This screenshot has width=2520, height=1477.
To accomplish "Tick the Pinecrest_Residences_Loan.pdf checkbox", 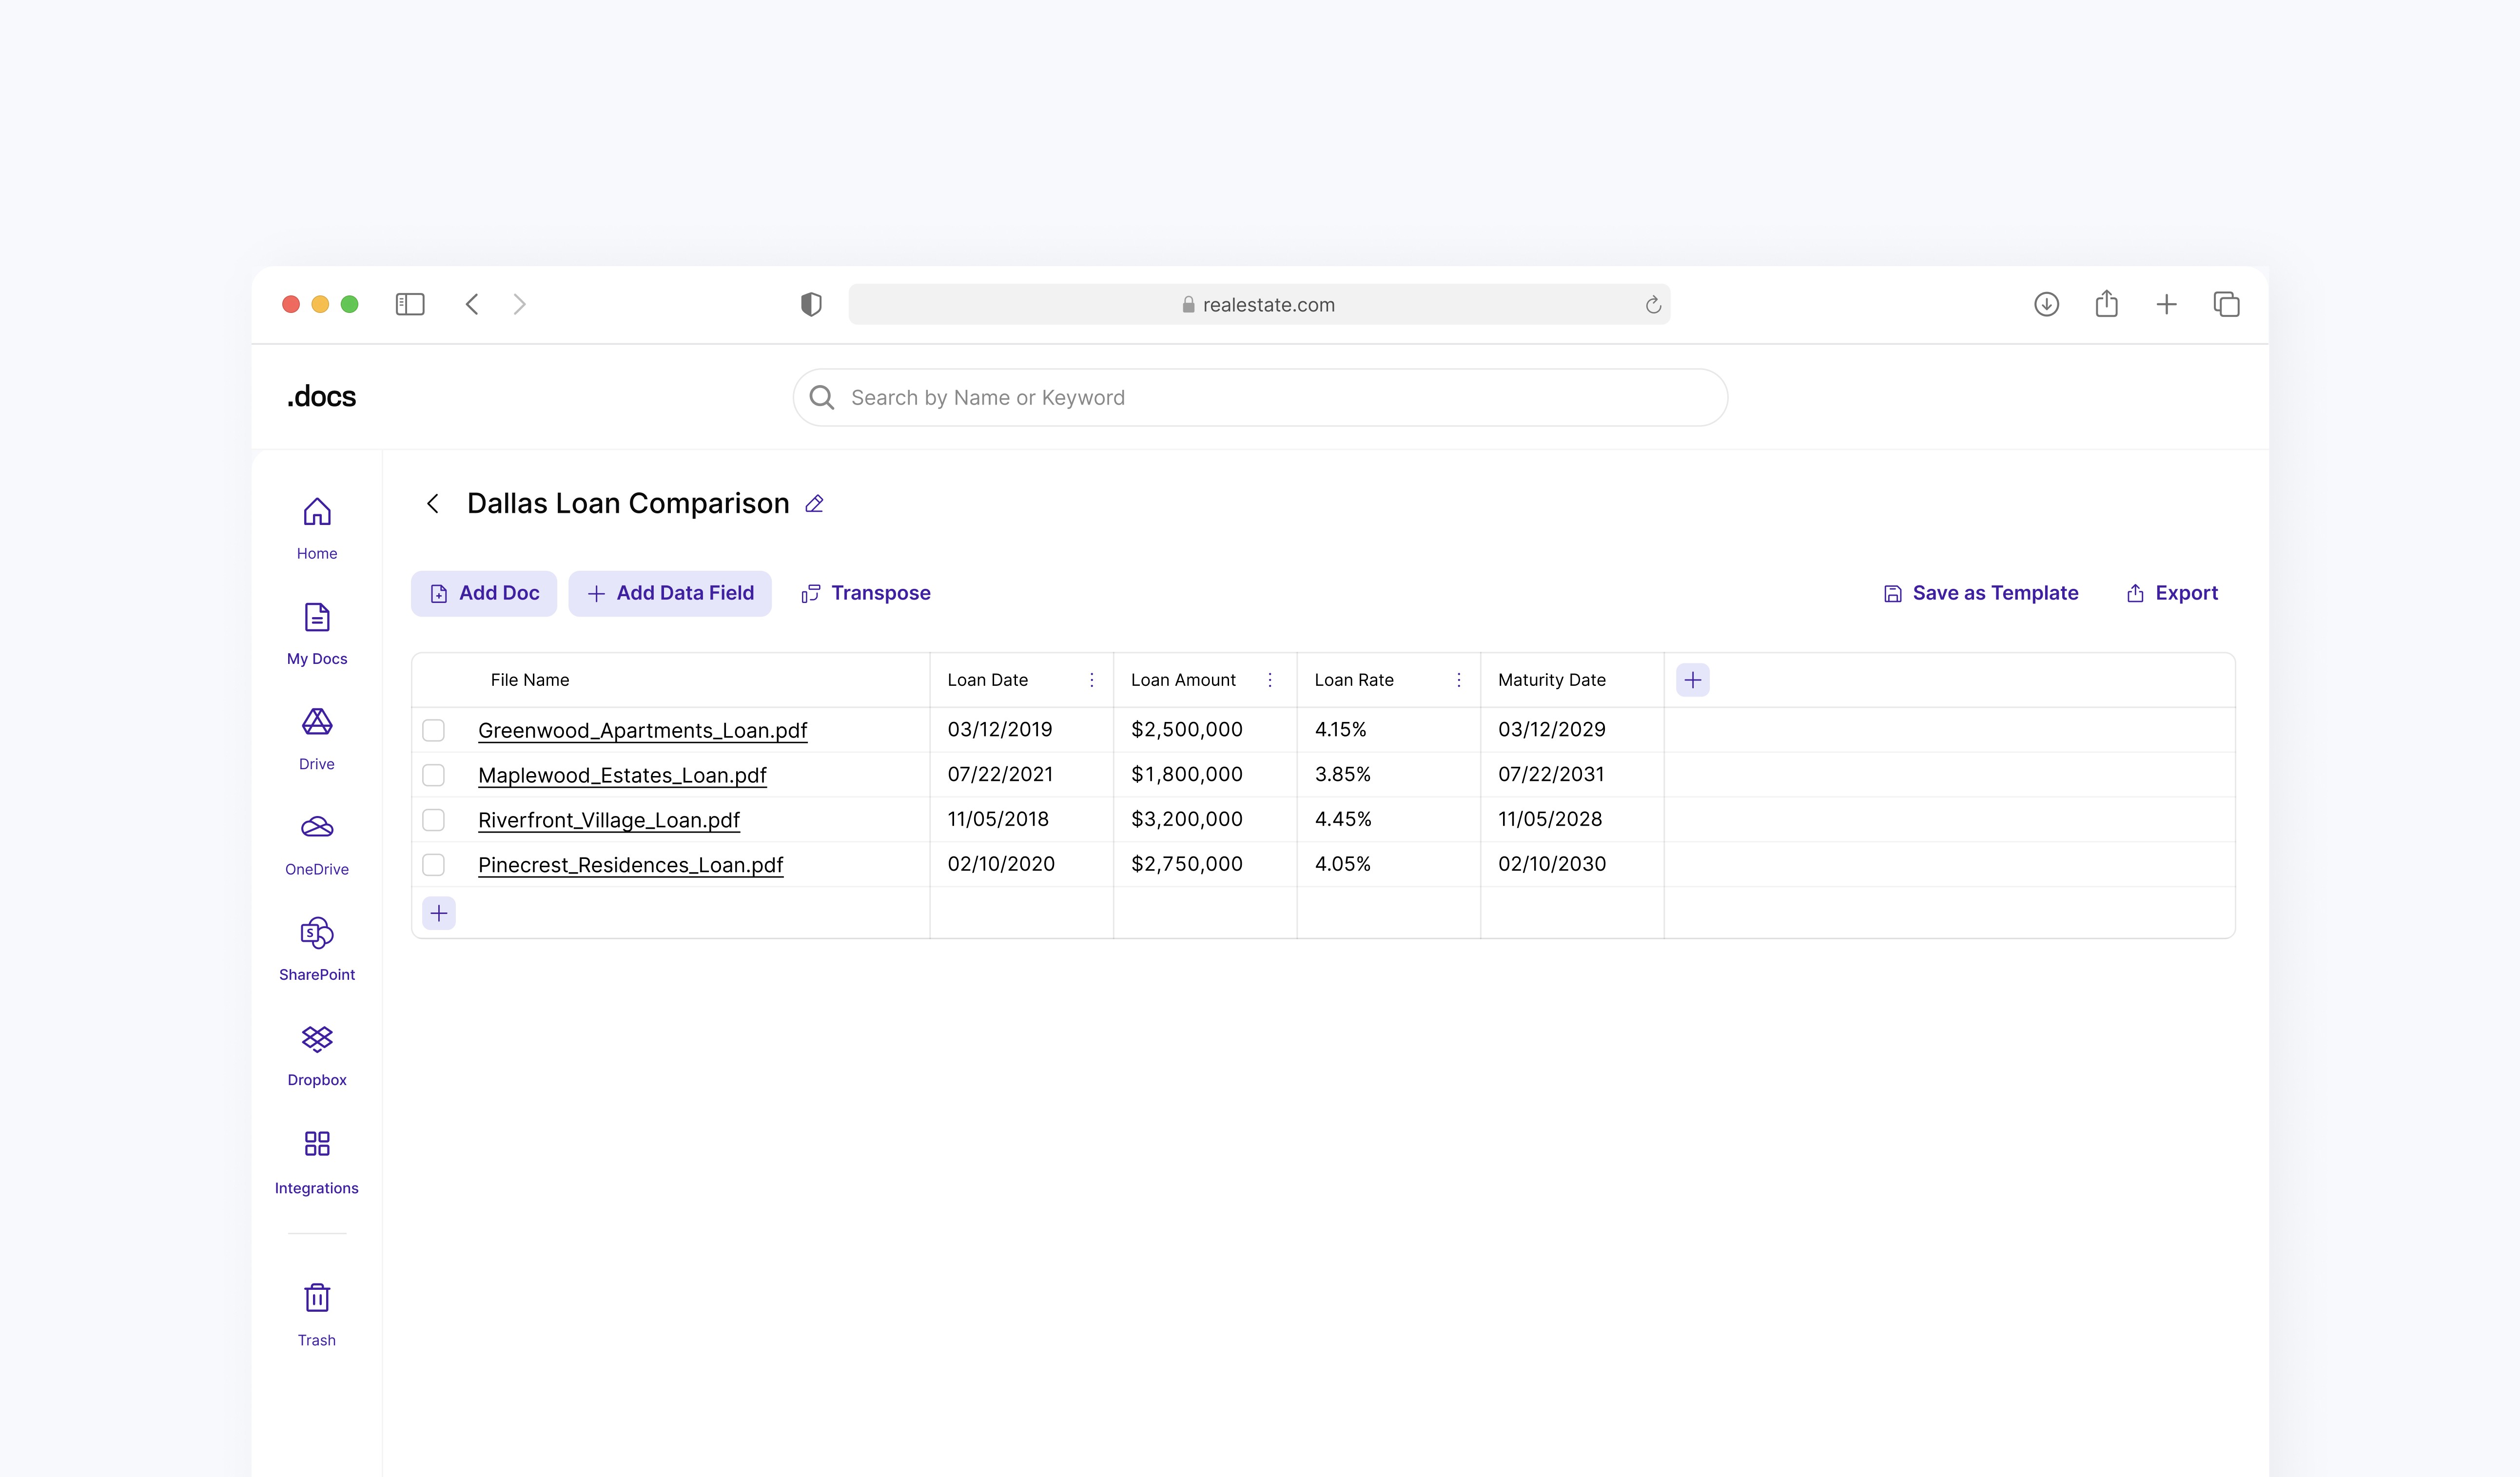I will point(433,865).
